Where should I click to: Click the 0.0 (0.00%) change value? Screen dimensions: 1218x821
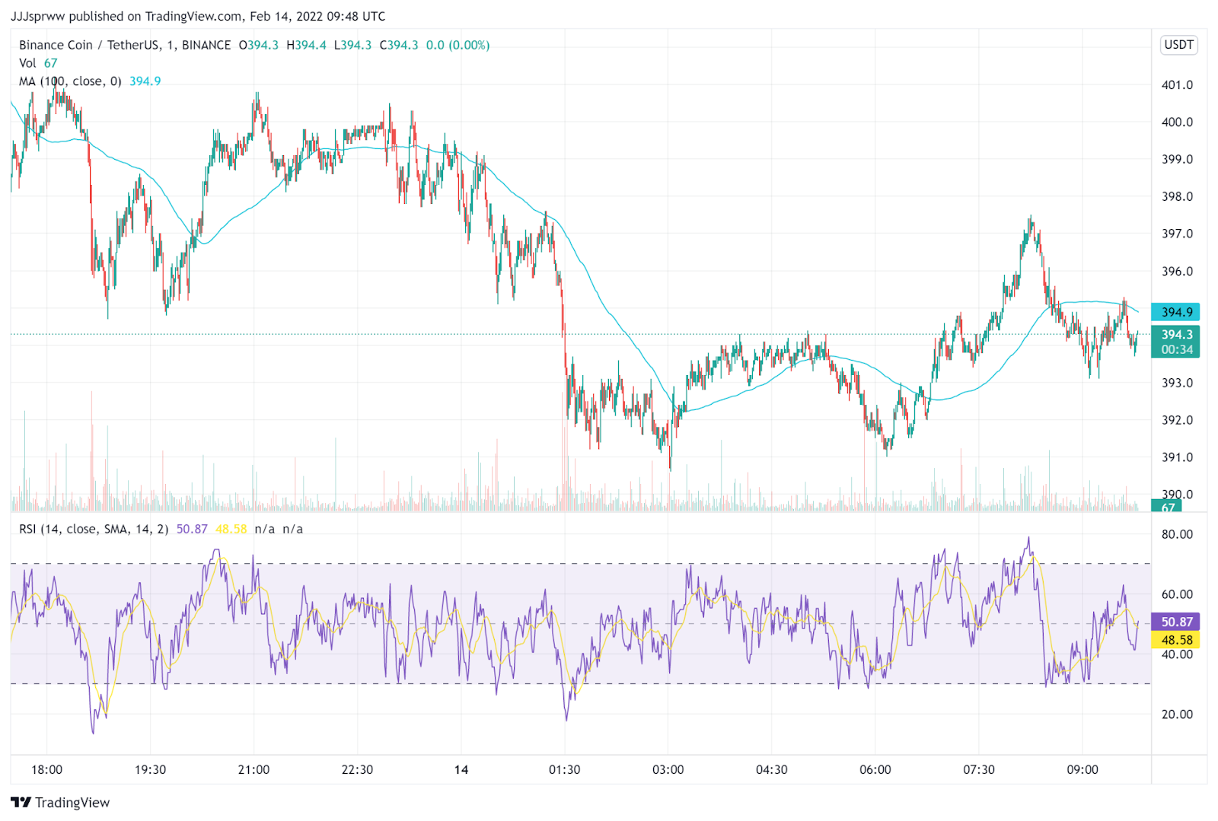tap(458, 45)
